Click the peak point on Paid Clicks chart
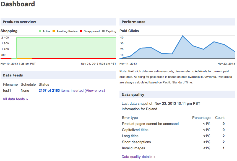The width and height of the screenshot is (237, 161). tap(183, 36)
